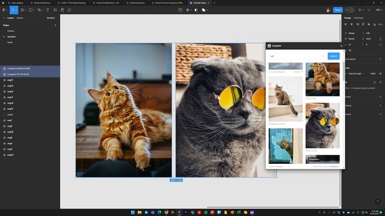
Task: Click the Align bottom icon
Action: point(374,24)
